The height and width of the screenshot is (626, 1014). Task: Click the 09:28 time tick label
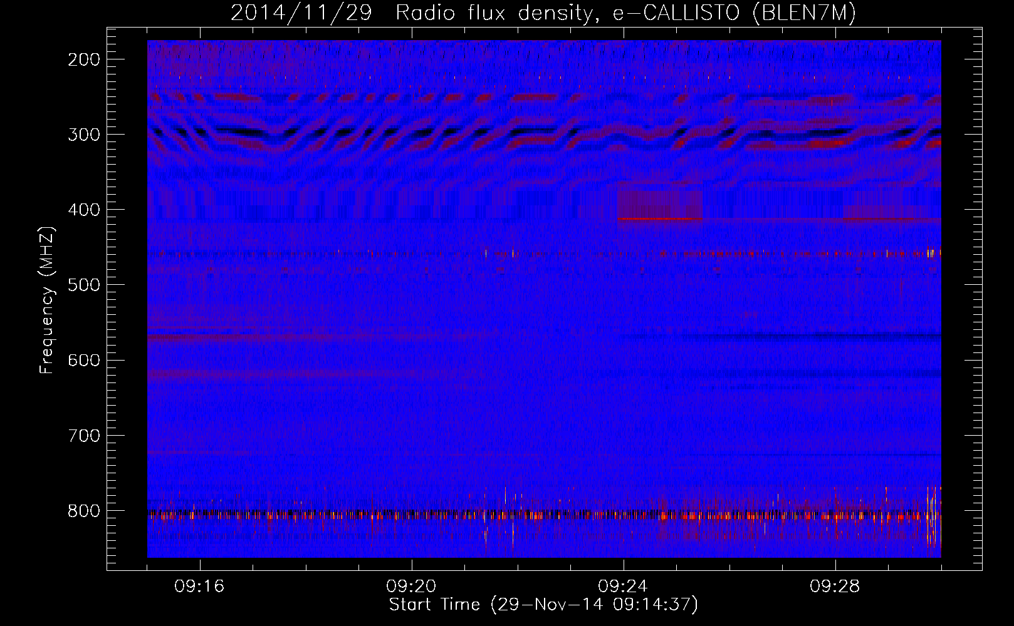835,587
